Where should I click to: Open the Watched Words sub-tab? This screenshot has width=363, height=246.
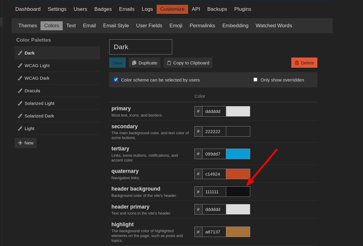[274, 25]
